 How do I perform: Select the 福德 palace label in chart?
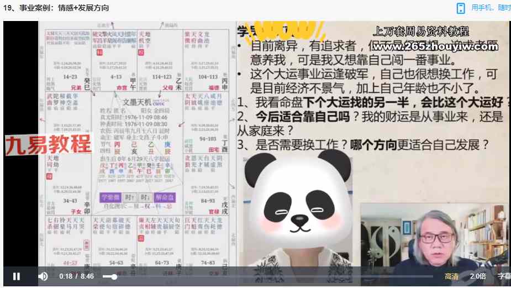(x=213, y=88)
